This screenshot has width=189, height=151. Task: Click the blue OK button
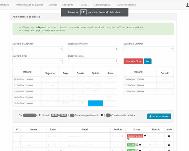coord(147,61)
